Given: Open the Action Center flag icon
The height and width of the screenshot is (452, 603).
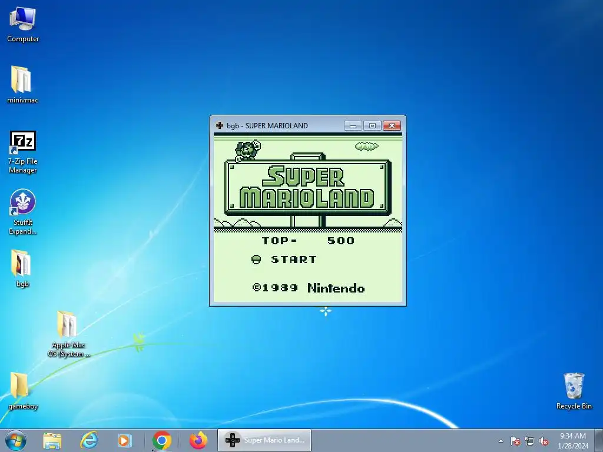Looking at the screenshot, I should 515,441.
